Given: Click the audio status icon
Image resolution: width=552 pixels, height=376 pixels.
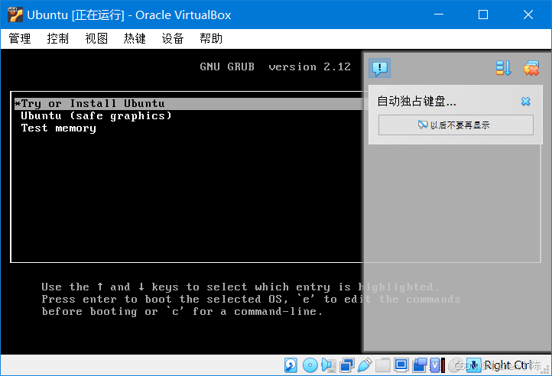Looking at the screenshot, I should point(329,365).
